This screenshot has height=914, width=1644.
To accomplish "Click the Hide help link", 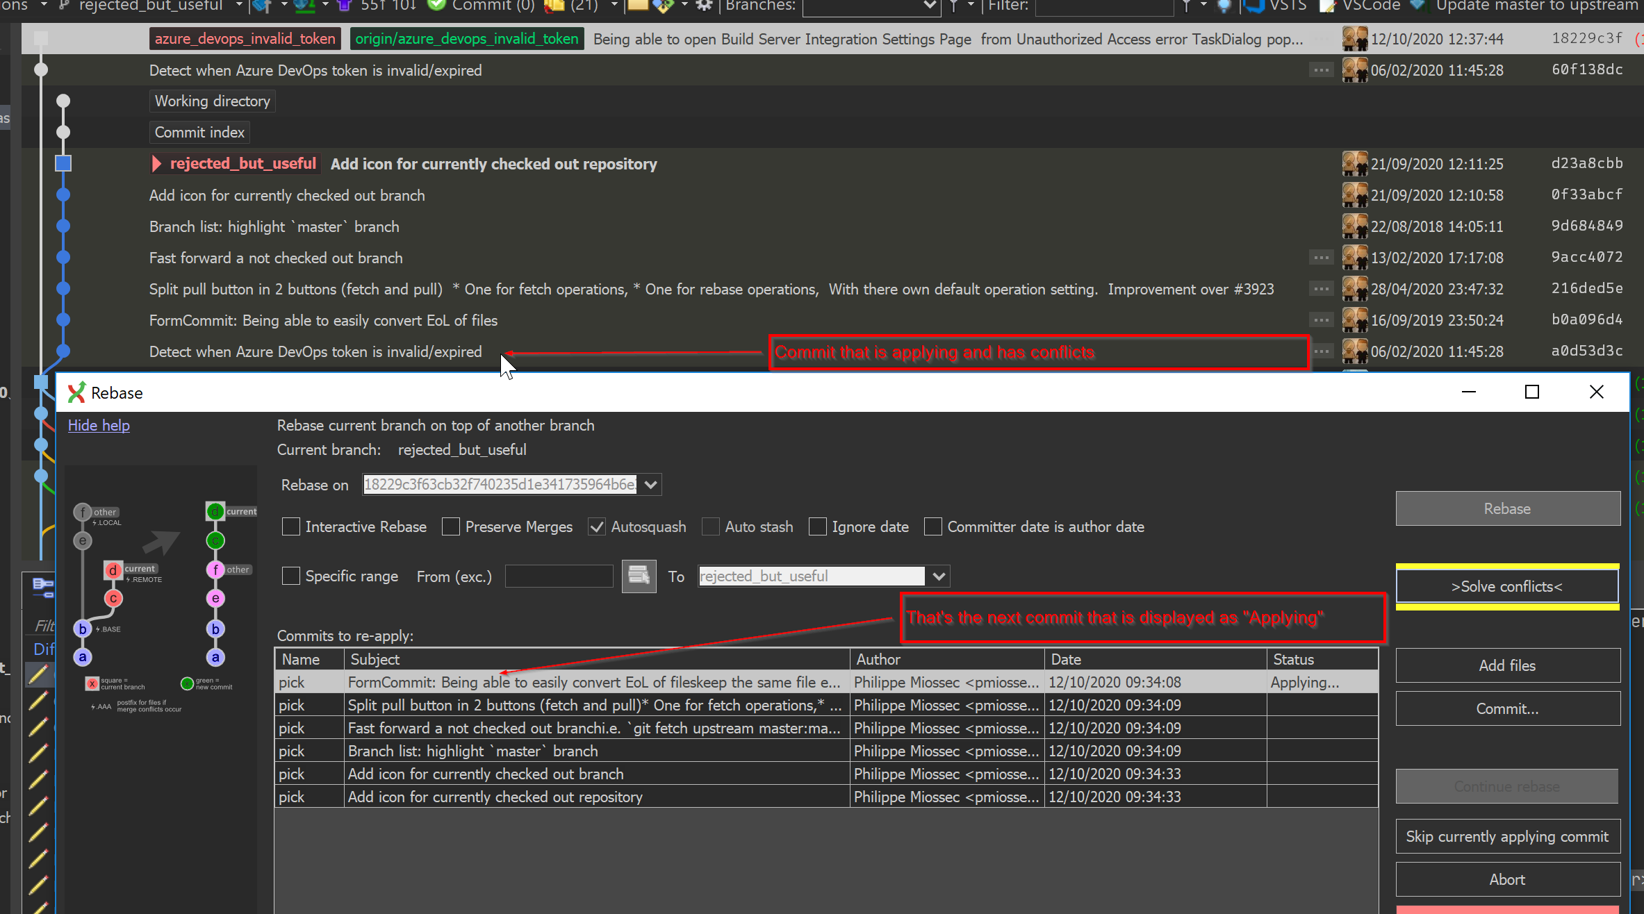I will pos(99,425).
